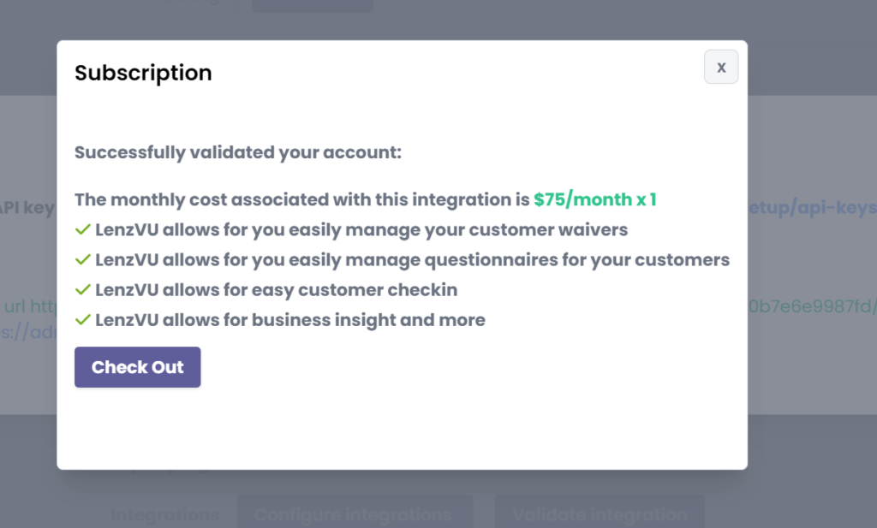This screenshot has width=877, height=528.
Task: Click the 'Successfully validated your account' message
Action: pyautogui.click(x=238, y=153)
